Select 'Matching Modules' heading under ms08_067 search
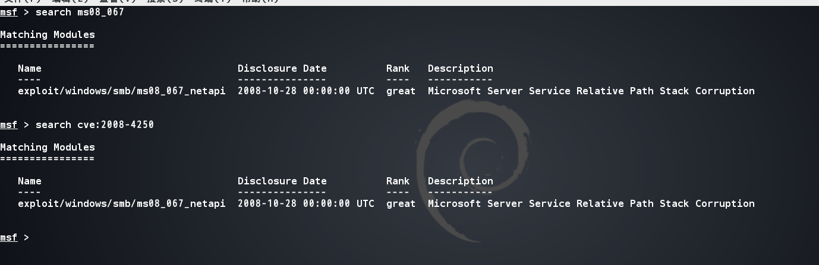 point(48,34)
